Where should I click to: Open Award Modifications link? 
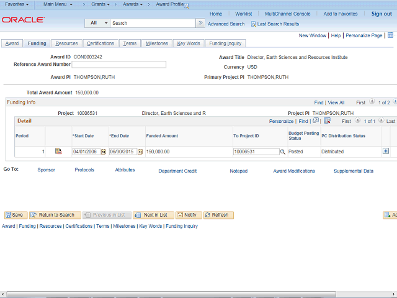[294, 171]
